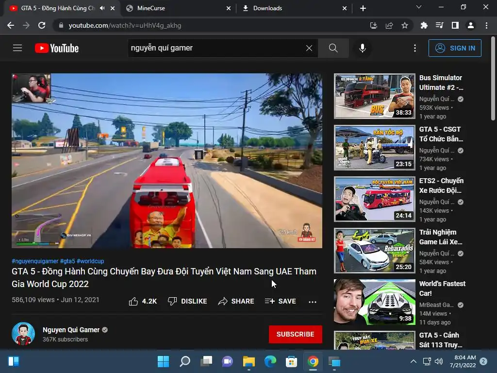Viewport: 497px width, 373px height.
Task: Open World's Fastest Car! title
Action: pyautogui.click(x=442, y=288)
